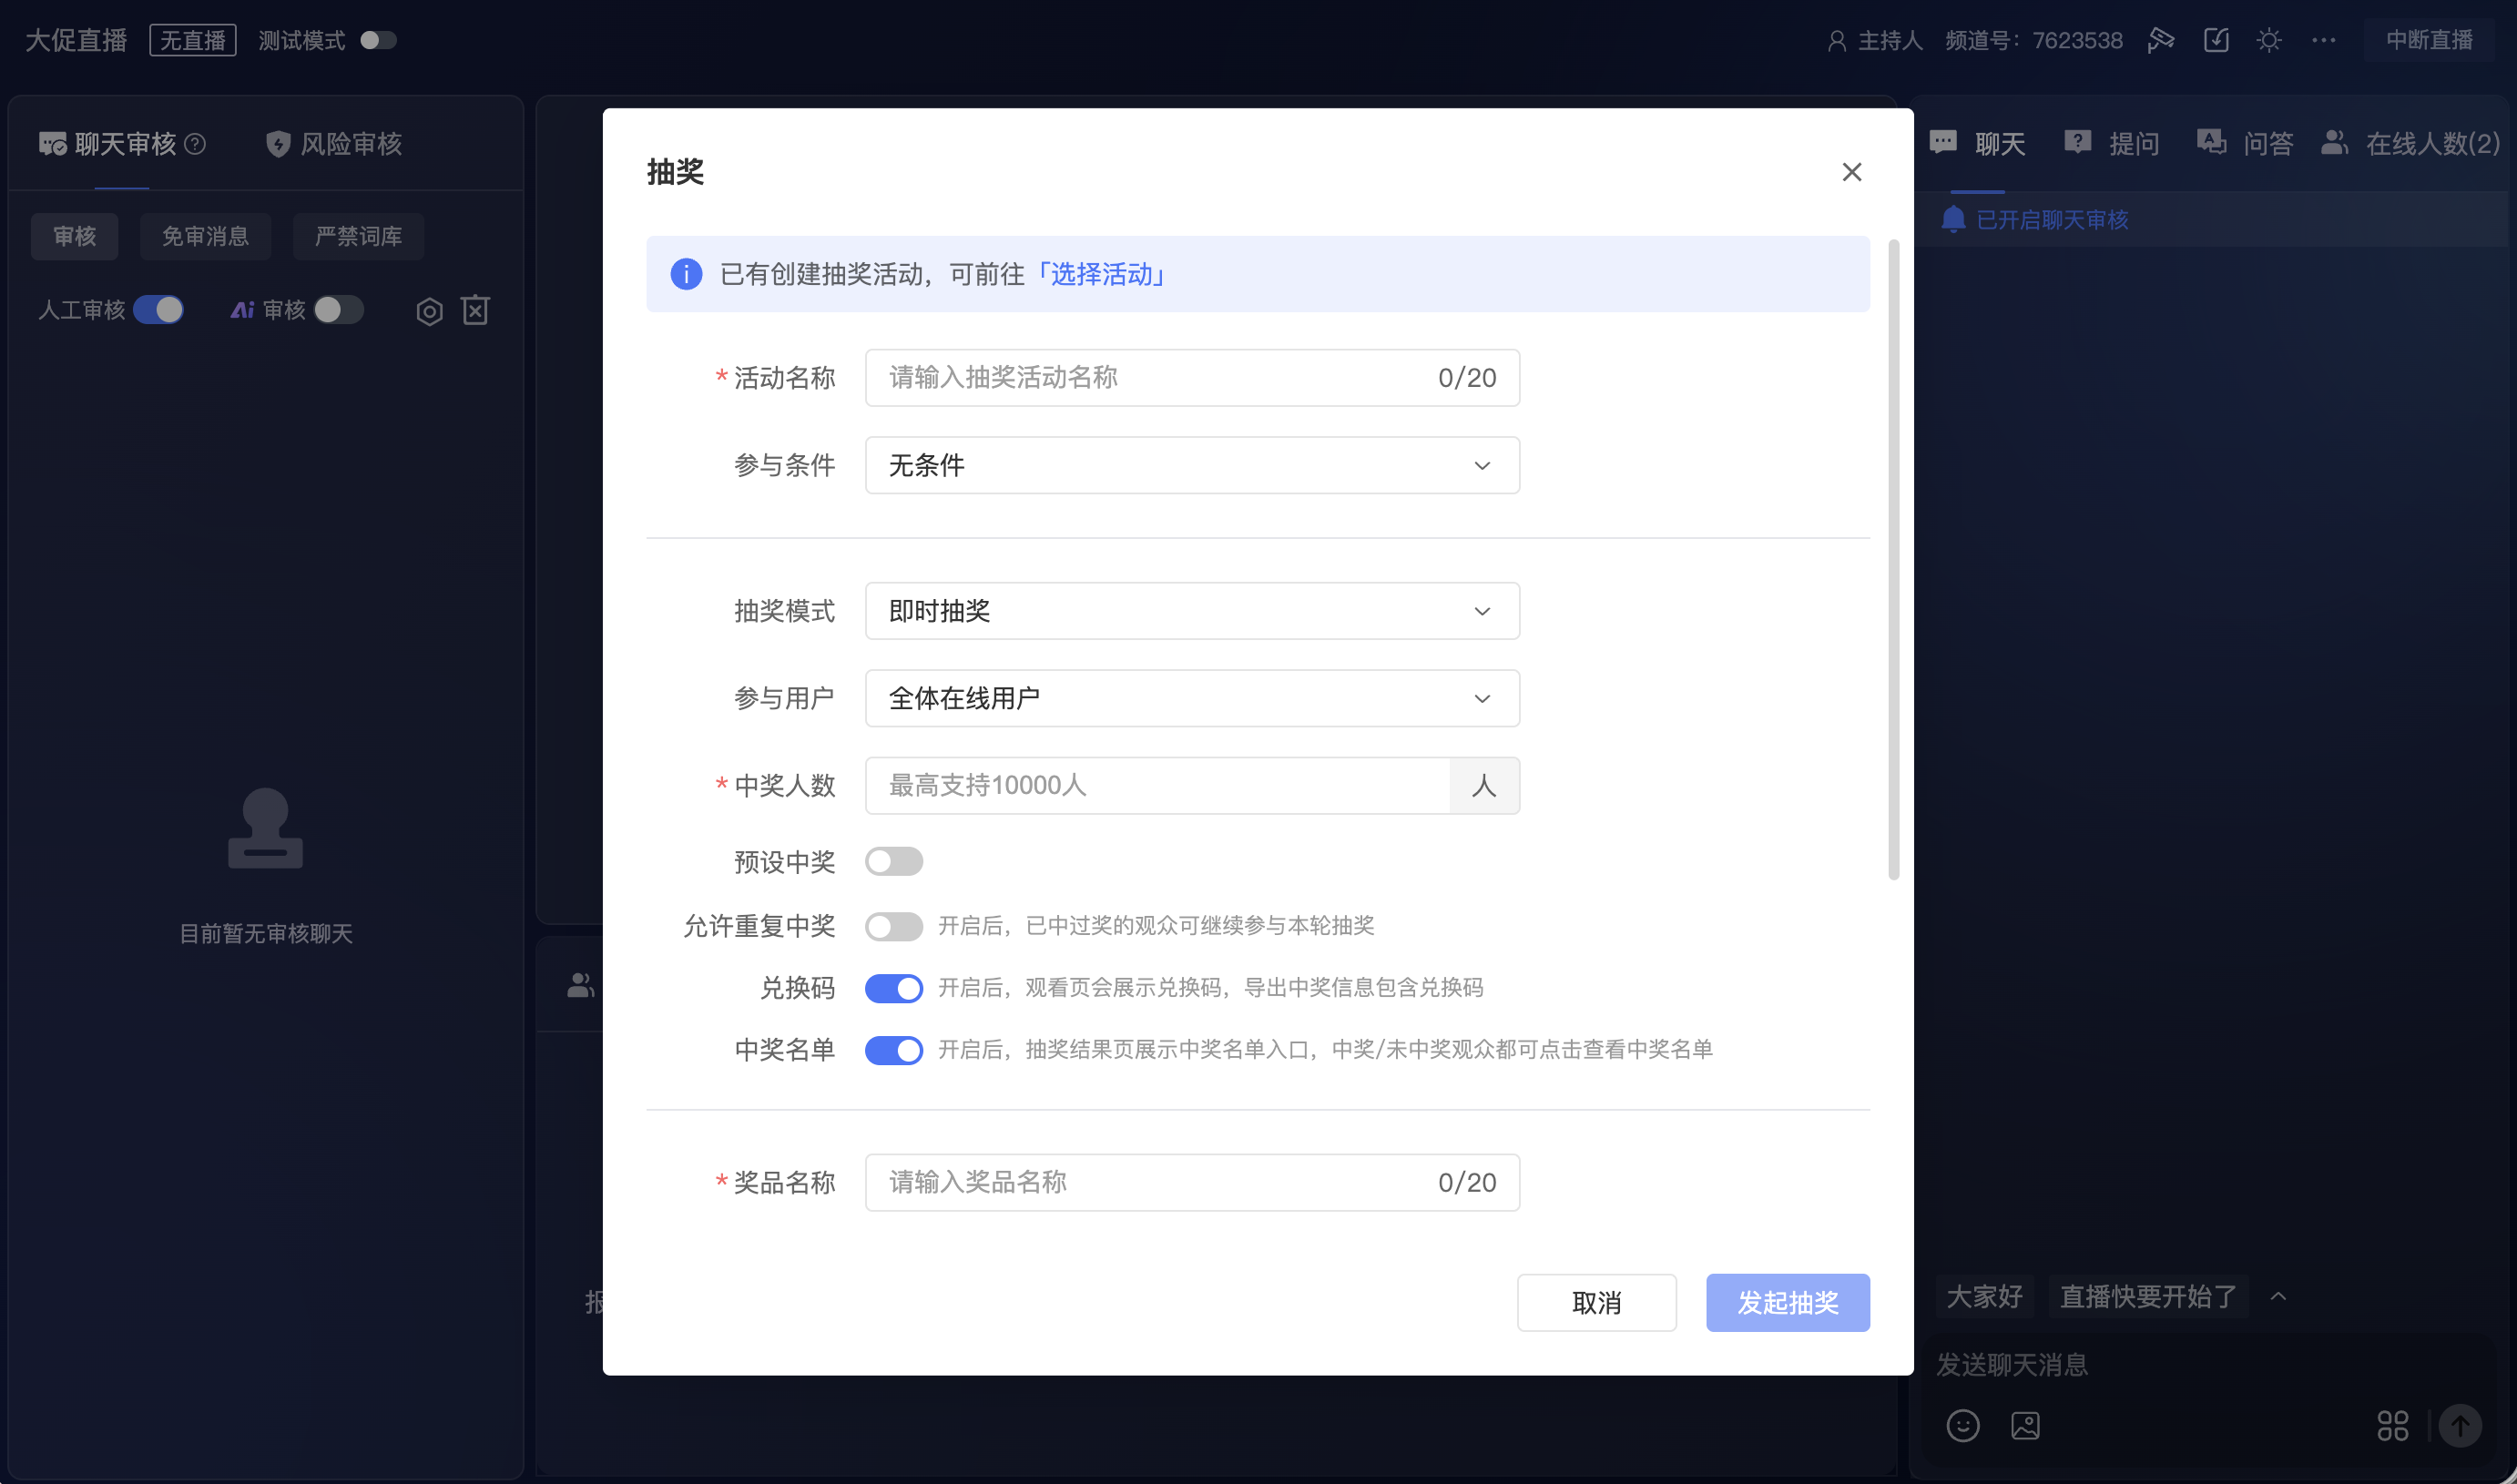Viewport: 2517px width, 1484px height.
Task: Open the emoji picker icon
Action: click(x=1962, y=1426)
